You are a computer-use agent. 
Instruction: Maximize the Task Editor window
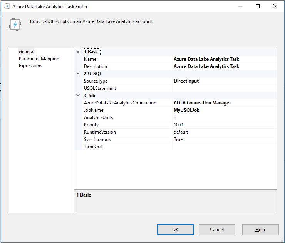(258, 7)
